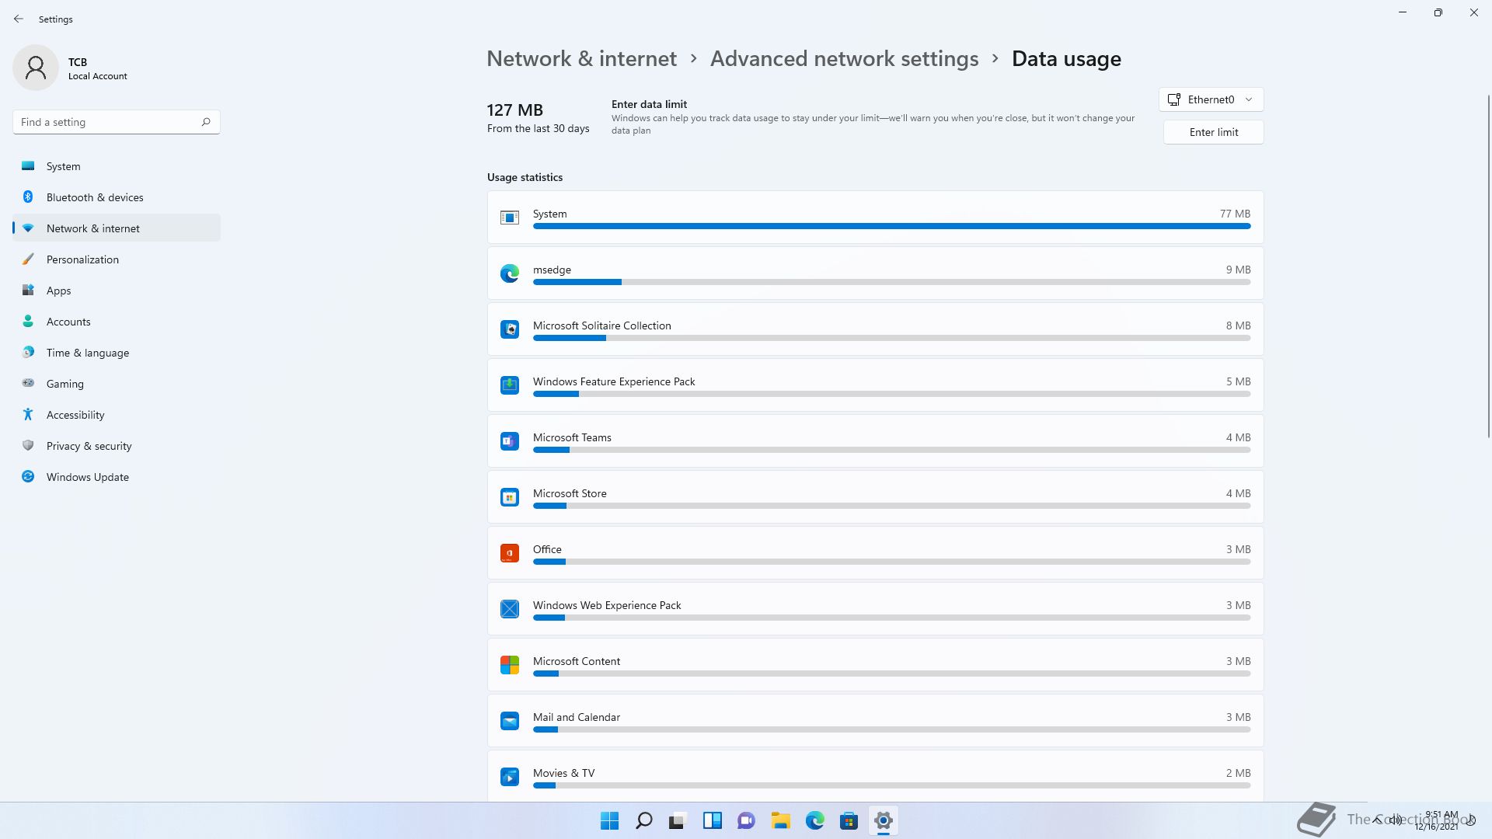Click the Microsoft Content colored squares icon
Image resolution: width=1492 pixels, height=839 pixels.
pos(510,665)
